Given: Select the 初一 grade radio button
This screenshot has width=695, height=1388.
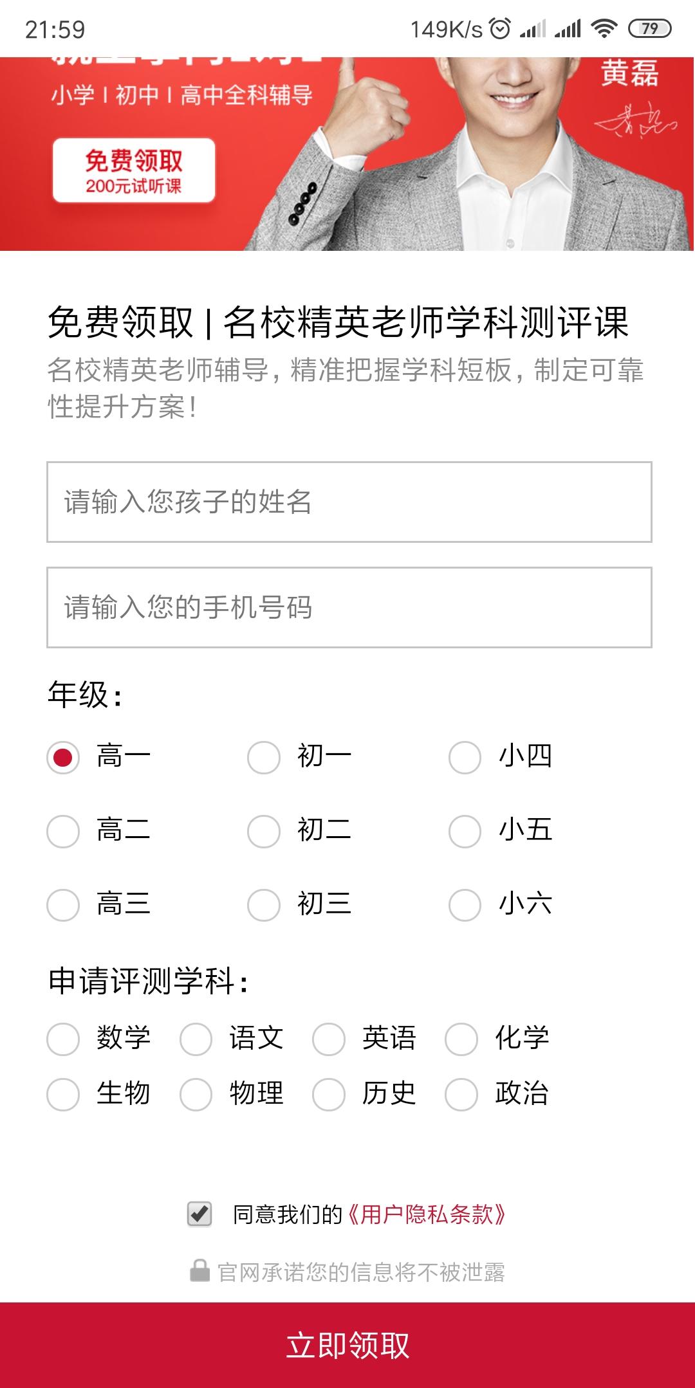Looking at the screenshot, I should (264, 757).
